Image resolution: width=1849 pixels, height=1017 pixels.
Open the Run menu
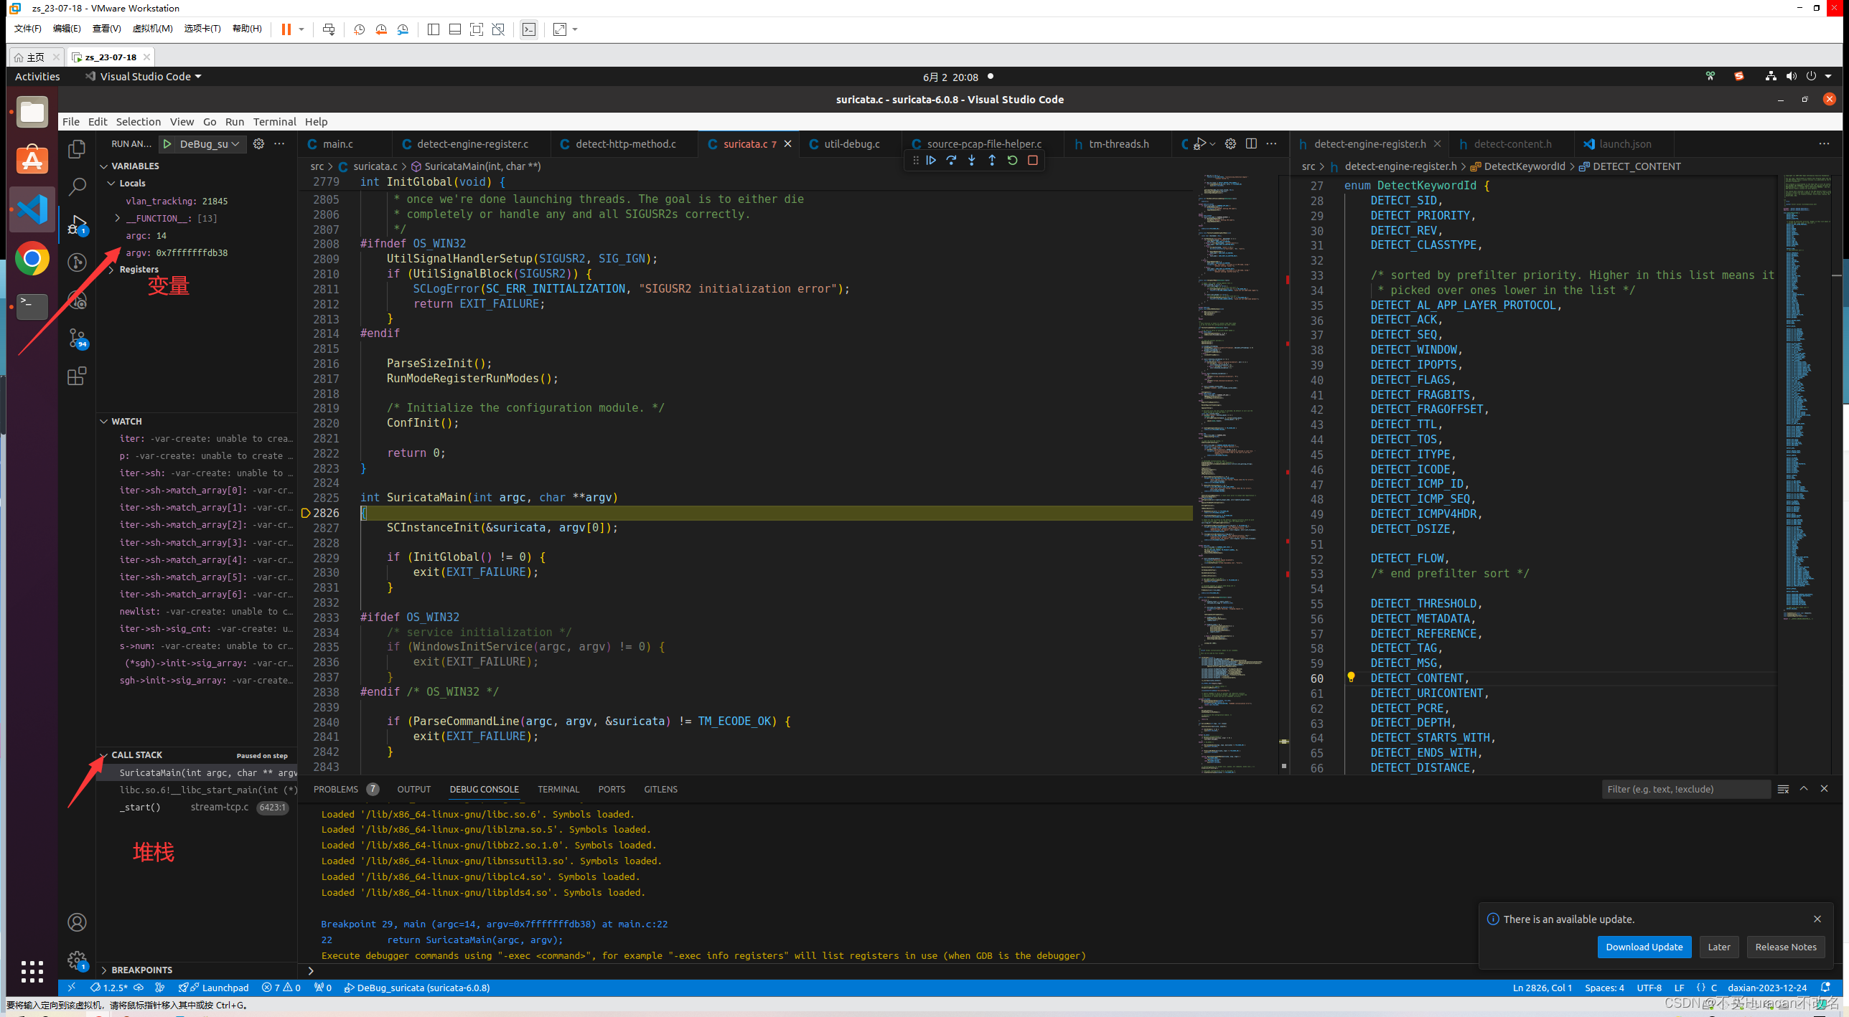(234, 122)
